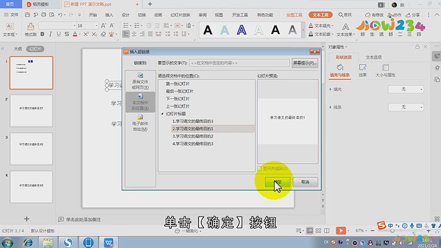Viewport: 441px width, 248px height.
Task: Open the Find (查找) search tool
Action: coord(345,15)
